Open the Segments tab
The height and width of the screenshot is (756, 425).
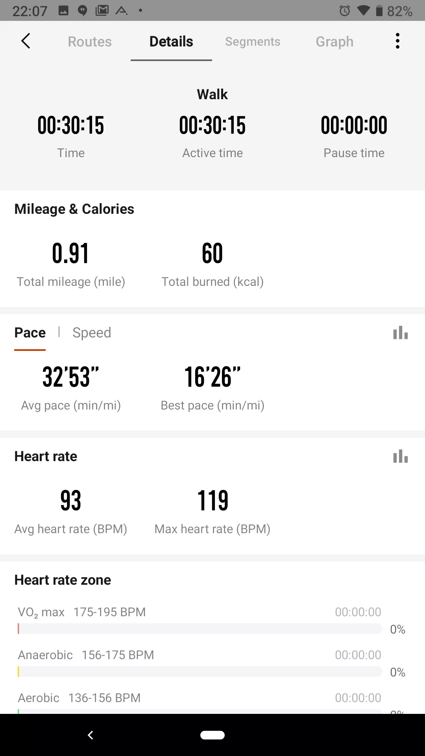pyautogui.click(x=253, y=41)
